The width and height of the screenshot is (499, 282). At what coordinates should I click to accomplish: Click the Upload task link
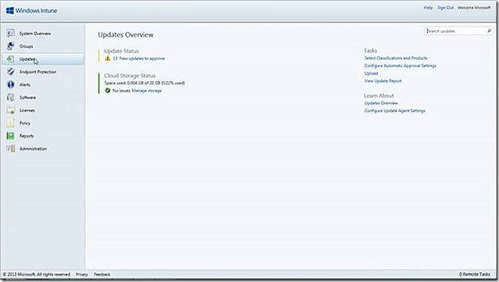(371, 73)
